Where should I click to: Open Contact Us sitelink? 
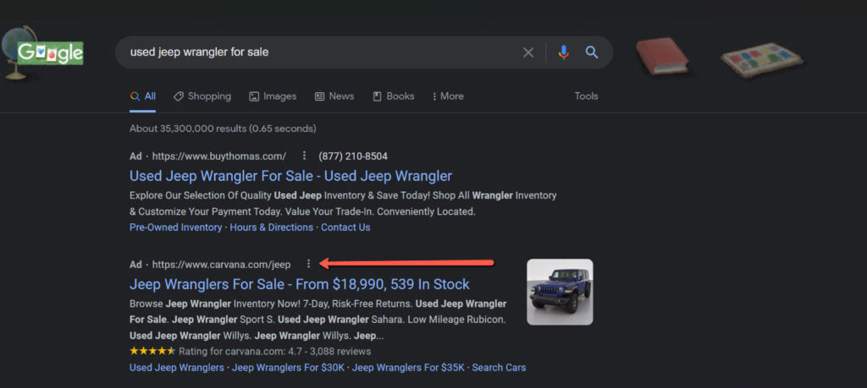(345, 227)
